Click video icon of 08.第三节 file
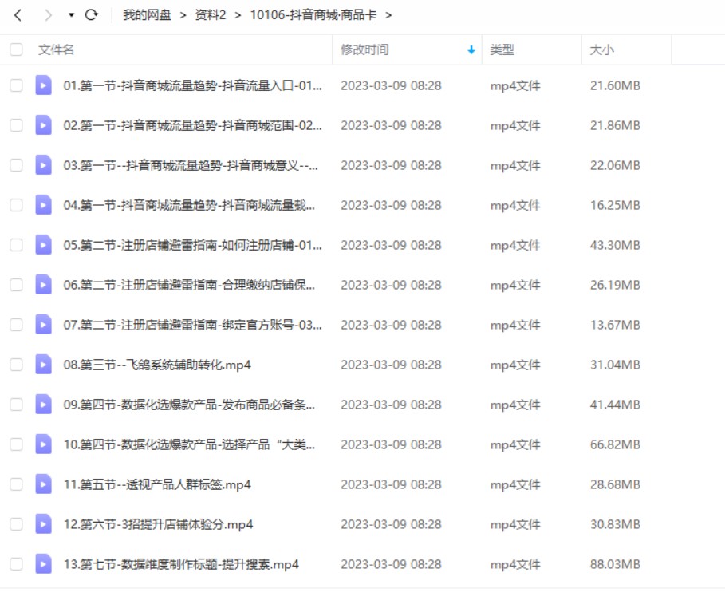725x612 pixels. 43,364
